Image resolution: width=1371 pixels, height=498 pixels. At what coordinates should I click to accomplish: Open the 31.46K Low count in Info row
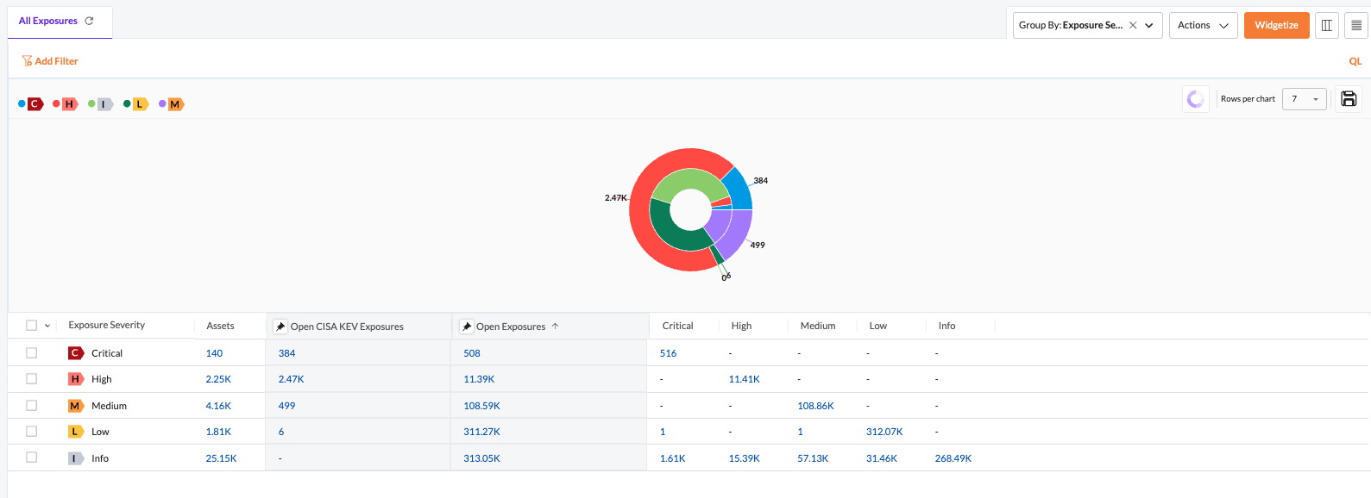coord(882,458)
